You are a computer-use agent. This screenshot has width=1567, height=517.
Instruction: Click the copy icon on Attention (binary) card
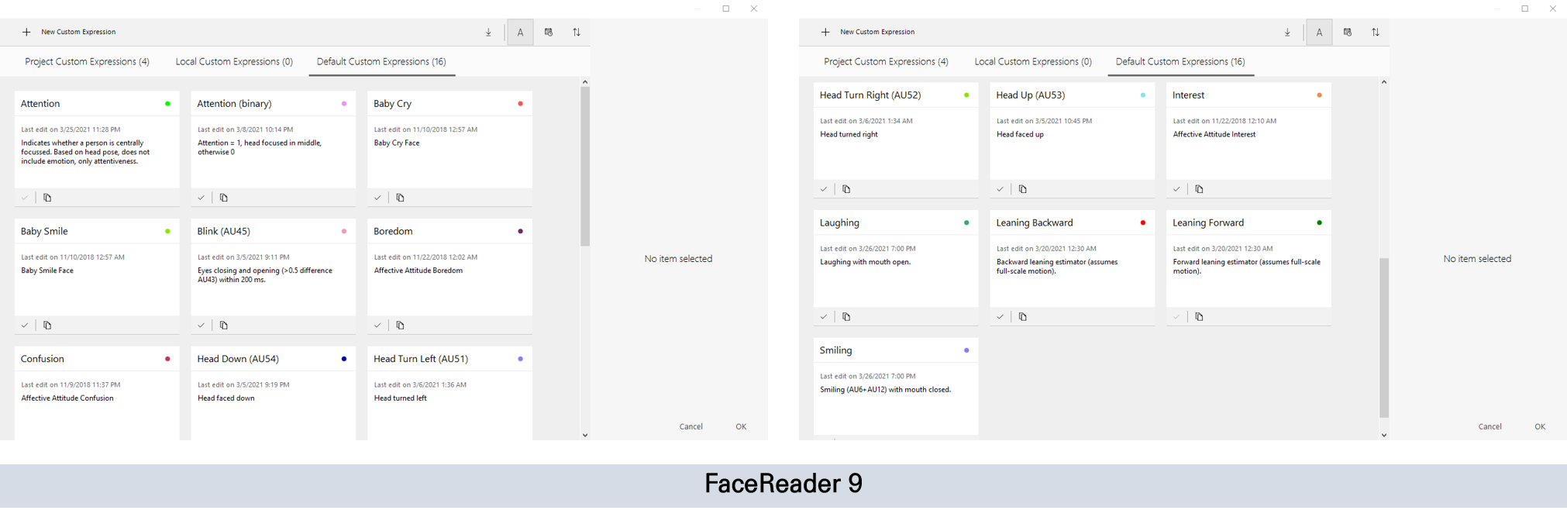coord(224,198)
